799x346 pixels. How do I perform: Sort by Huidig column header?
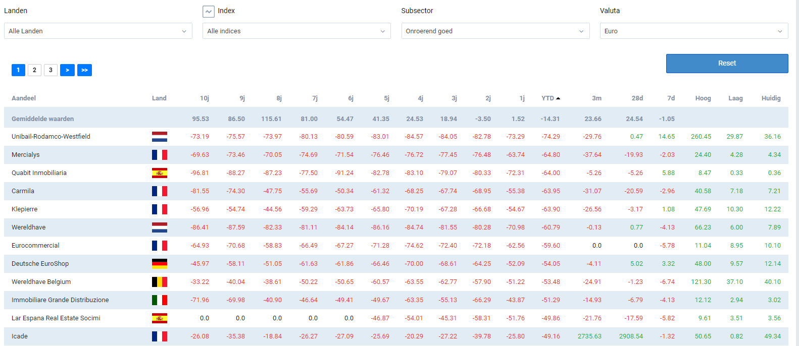pos(771,98)
